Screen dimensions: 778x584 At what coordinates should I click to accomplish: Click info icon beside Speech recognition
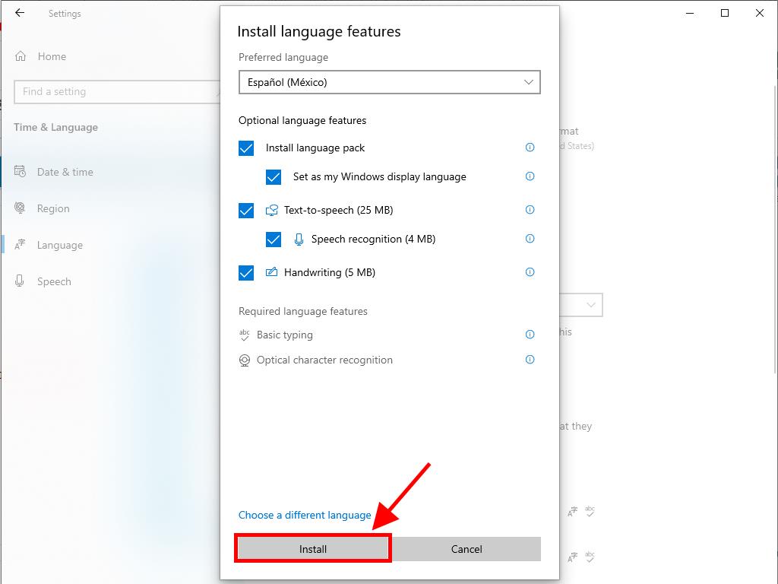point(530,239)
